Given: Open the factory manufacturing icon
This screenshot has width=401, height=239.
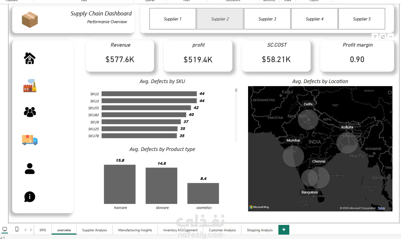Looking at the screenshot, I should click(30, 86).
